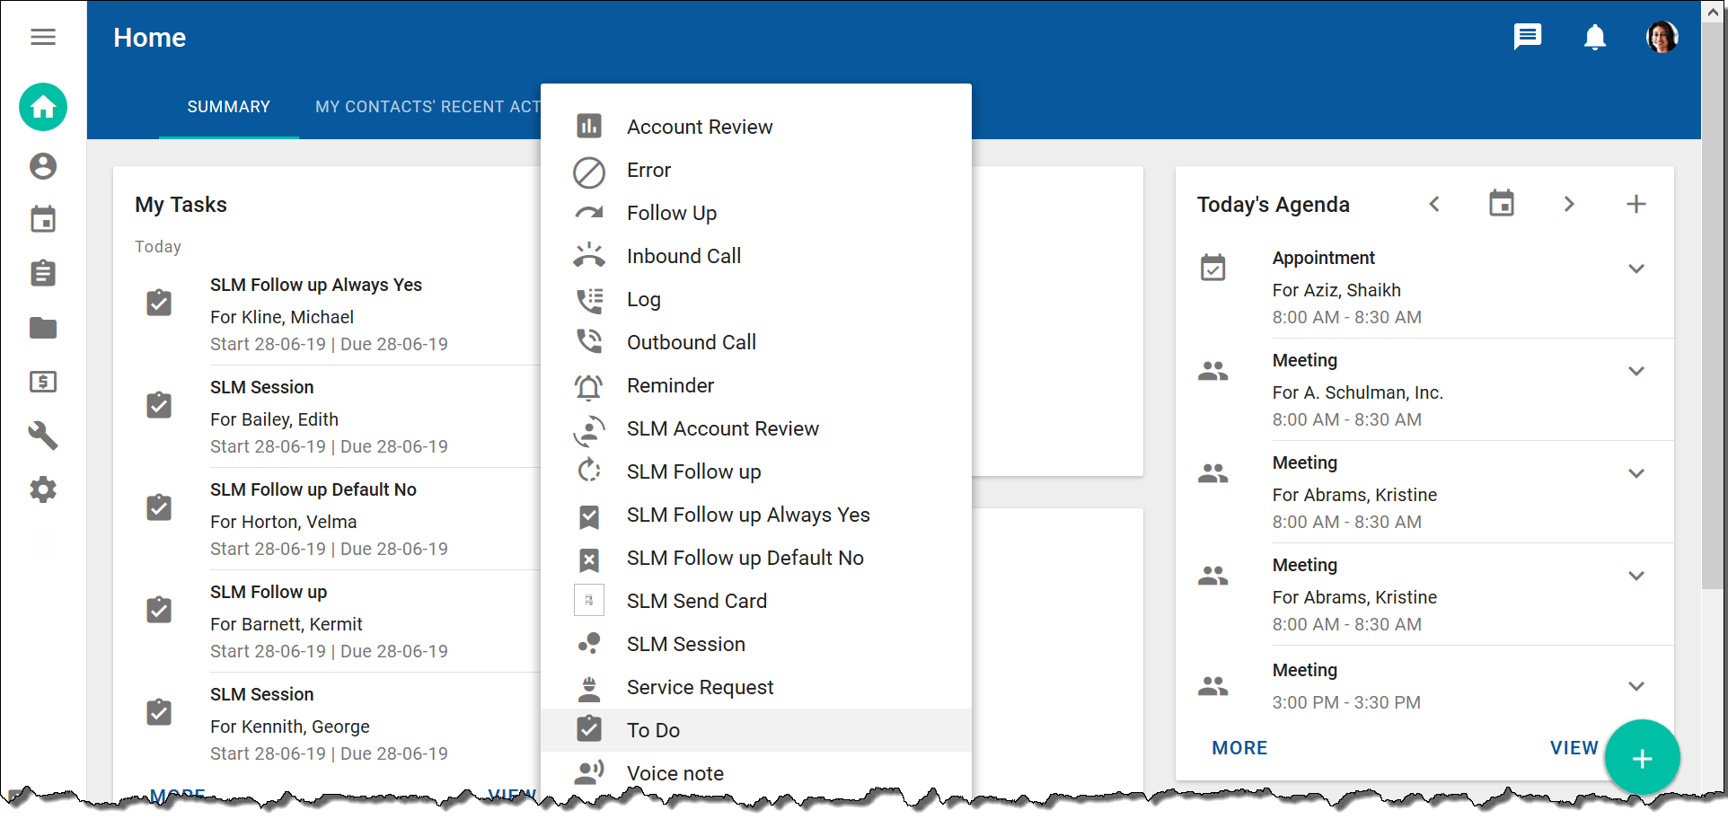
Task: Open the hamburger navigation menu
Action: (43, 37)
